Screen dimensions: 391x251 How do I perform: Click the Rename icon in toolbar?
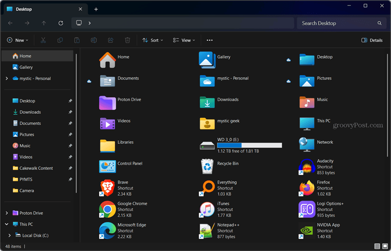tap(94, 40)
